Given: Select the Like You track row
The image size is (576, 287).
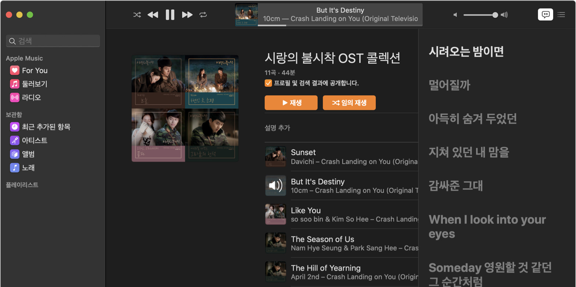Looking at the screenshot, I should click(x=341, y=214).
